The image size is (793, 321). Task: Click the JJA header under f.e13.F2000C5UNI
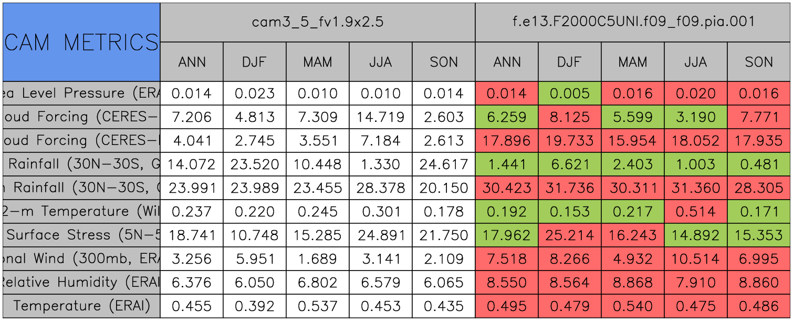(695, 62)
